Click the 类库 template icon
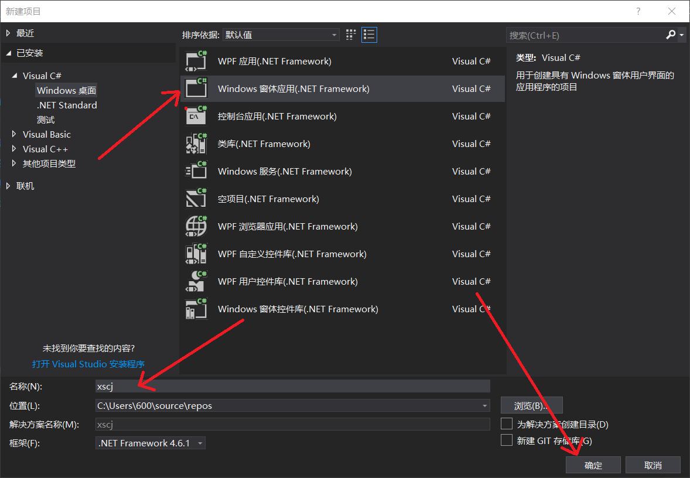This screenshot has height=478, width=690. click(196, 144)
